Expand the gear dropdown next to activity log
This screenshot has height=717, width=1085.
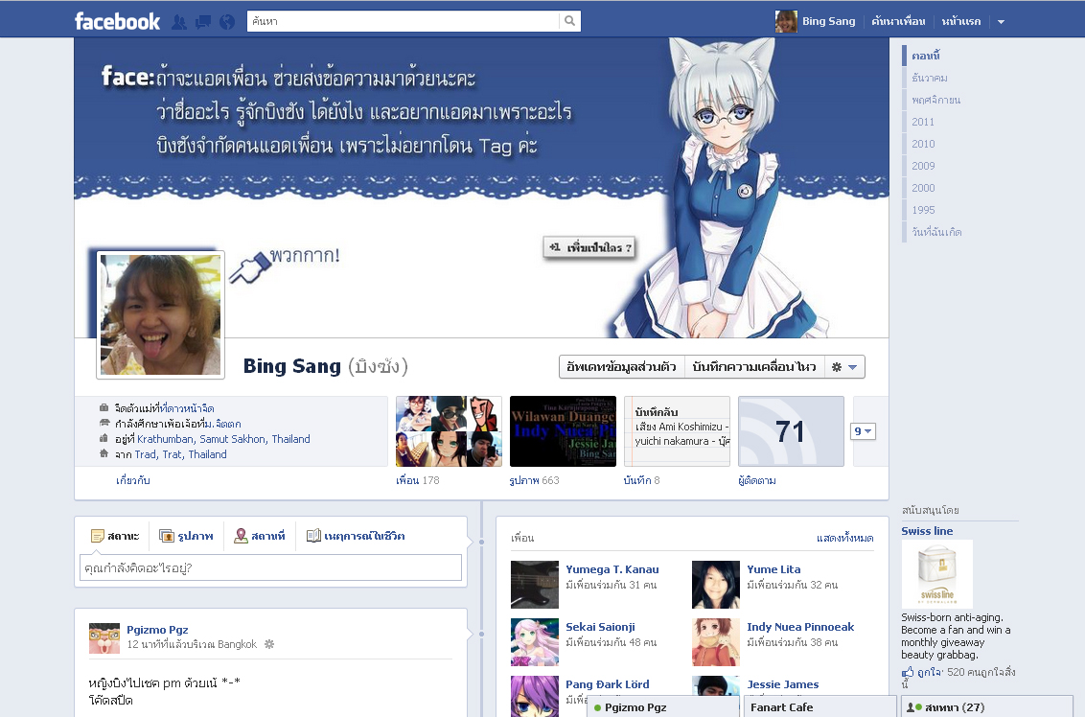point(844,367)
